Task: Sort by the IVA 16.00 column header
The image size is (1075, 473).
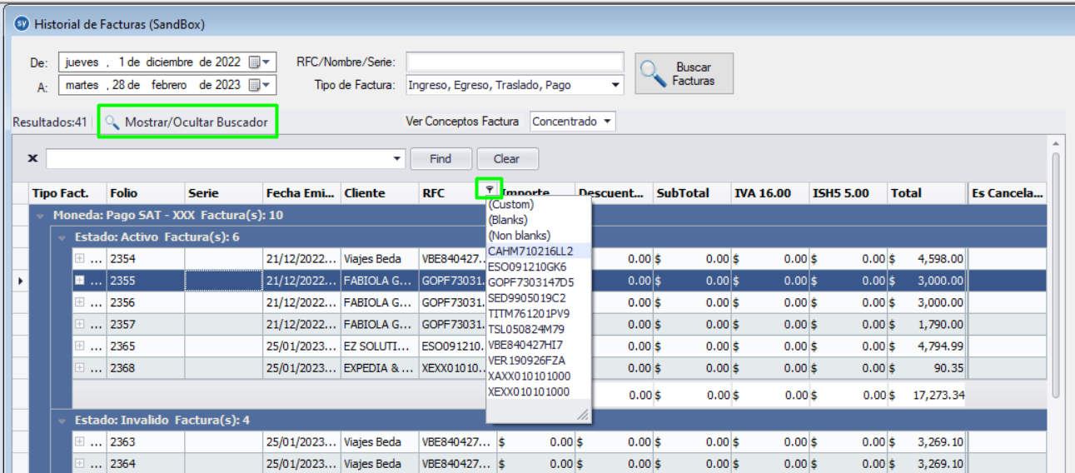Action: (x=770, y=193)
